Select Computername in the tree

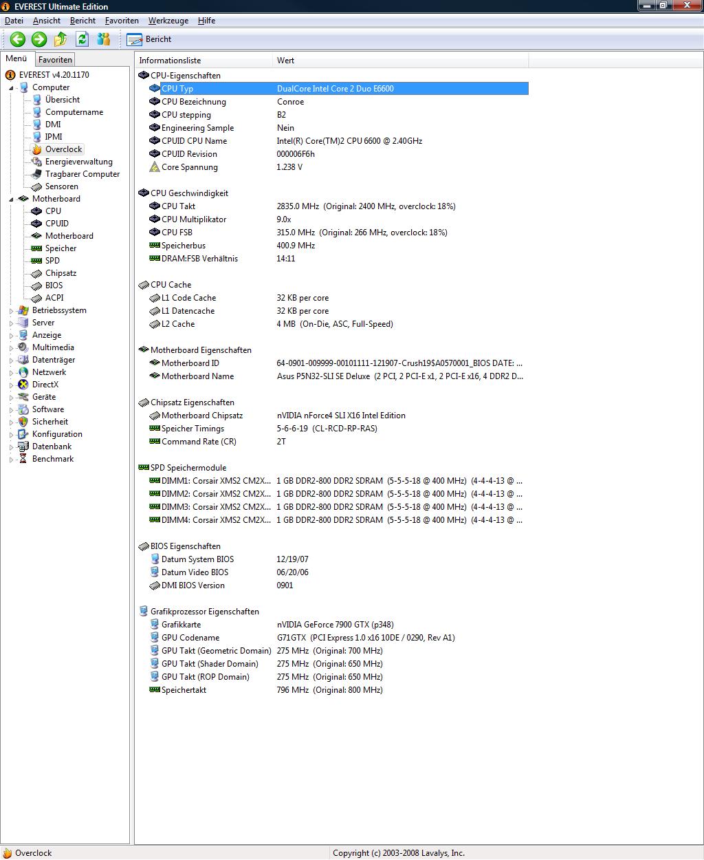click(x=74, y=112)
